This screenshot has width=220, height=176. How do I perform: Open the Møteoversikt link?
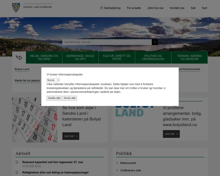128,163
